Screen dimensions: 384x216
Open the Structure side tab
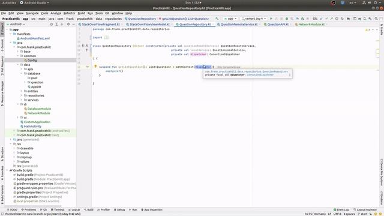click(x=2, y=154)
